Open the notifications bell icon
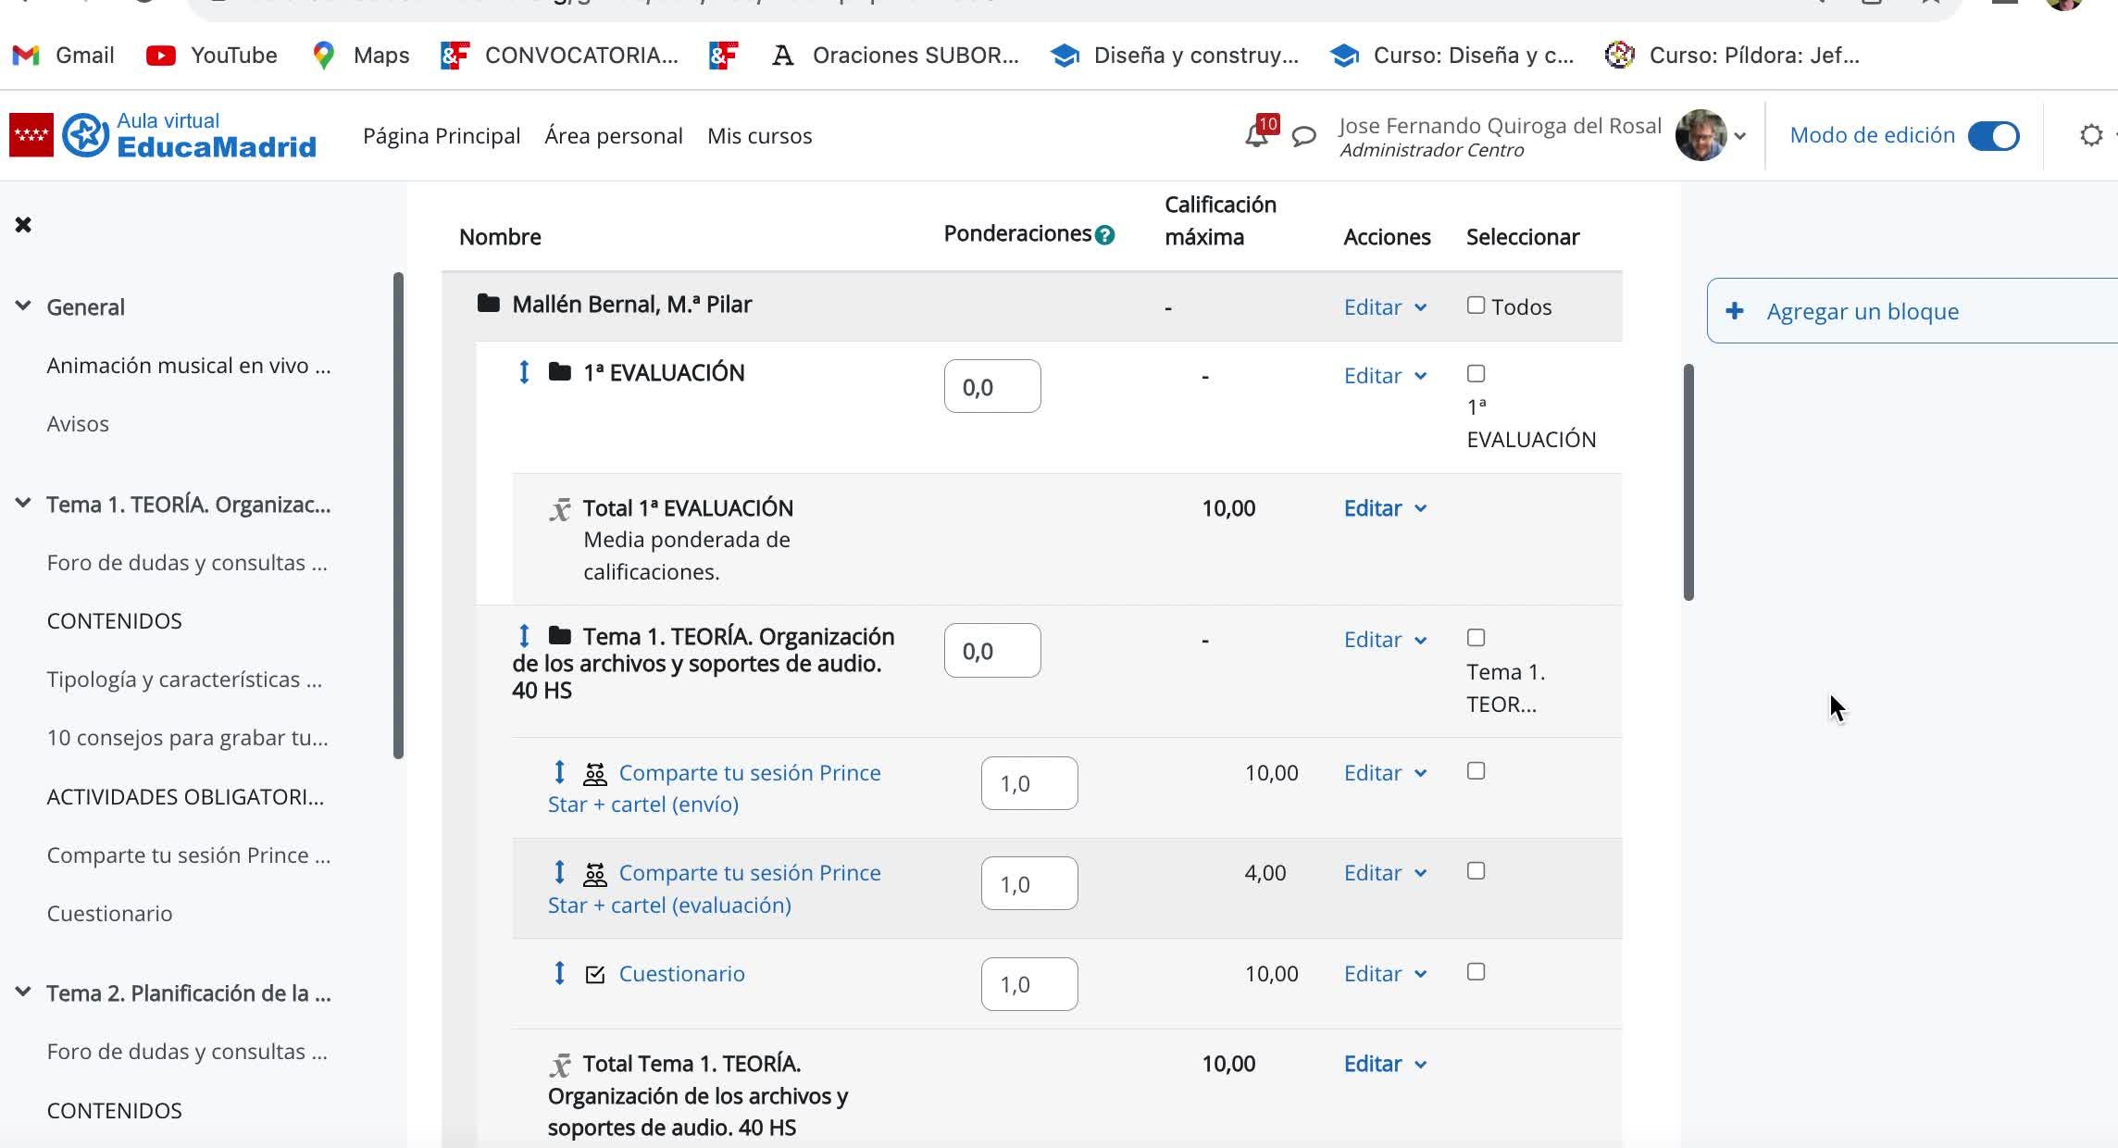 click(x=1255, y=137)
